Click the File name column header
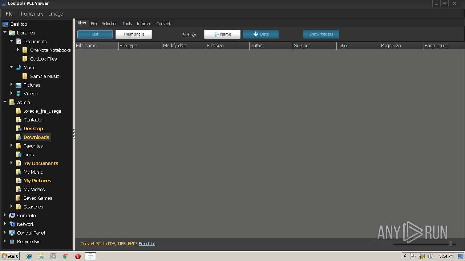Viewport: 465px width, 261px height. click(x=97, y=46)
